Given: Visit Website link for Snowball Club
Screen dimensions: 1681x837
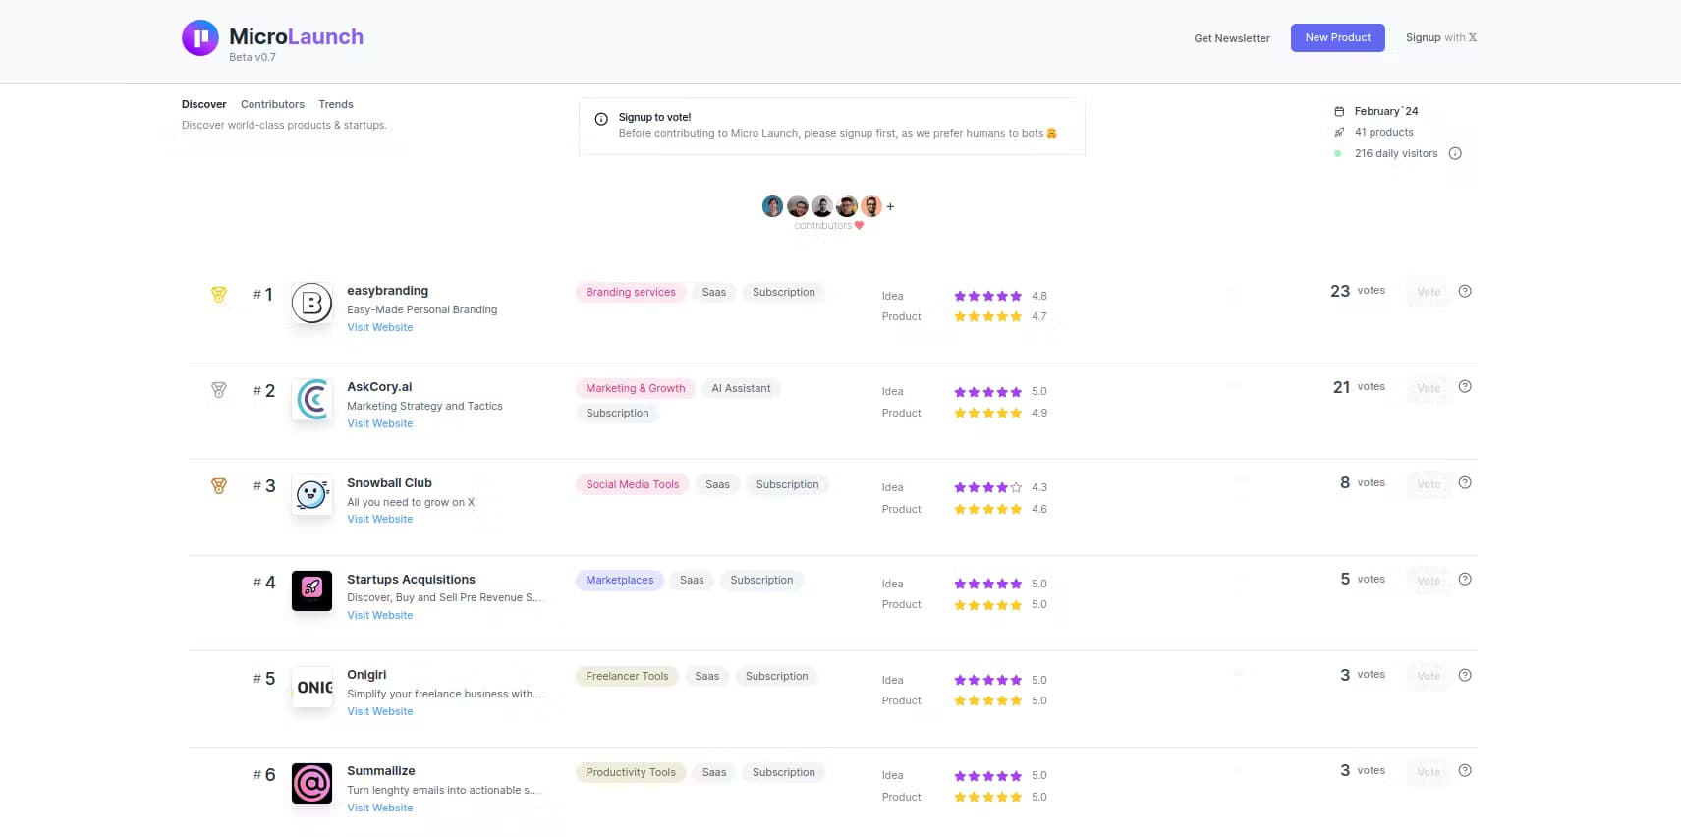Looking at the screenshot, I should [x=379, y=519].
